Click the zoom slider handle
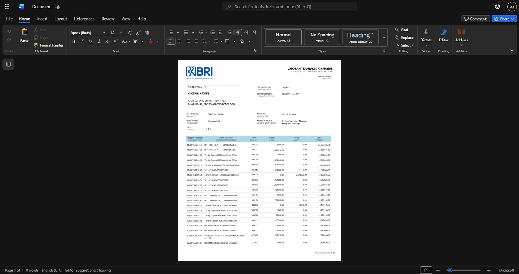The height and width of the screenshot is (274, 519). coord(449,270)
